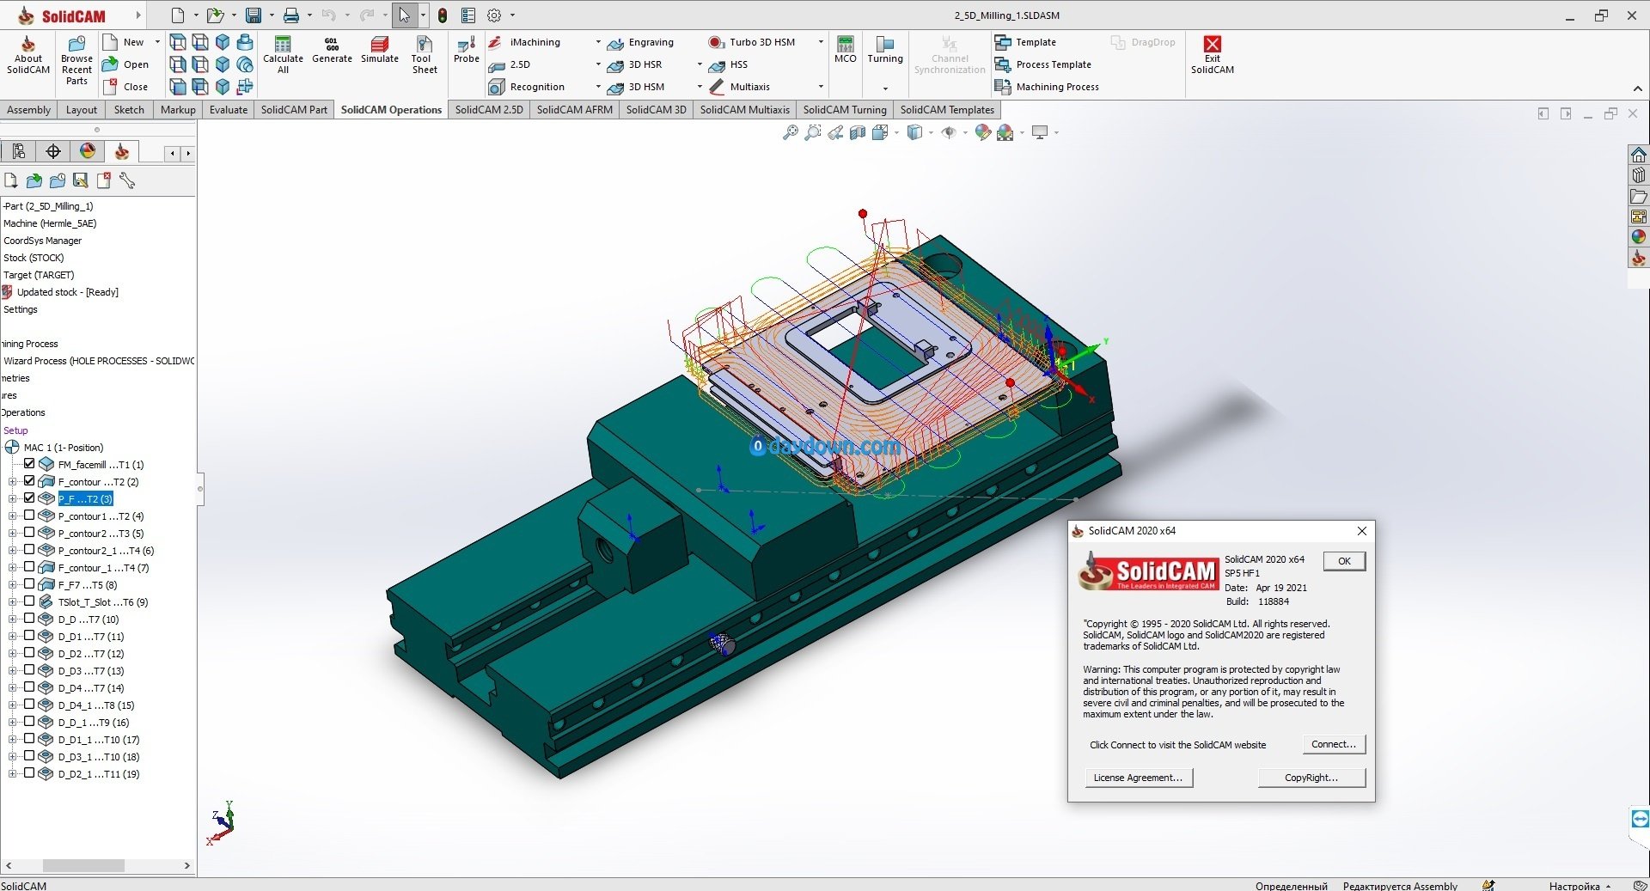Expand the P_contour2_1 ...T4 (6) node
Image resolution: width=1650 pixels, height=891 pixels.
[x=12, y=551]
